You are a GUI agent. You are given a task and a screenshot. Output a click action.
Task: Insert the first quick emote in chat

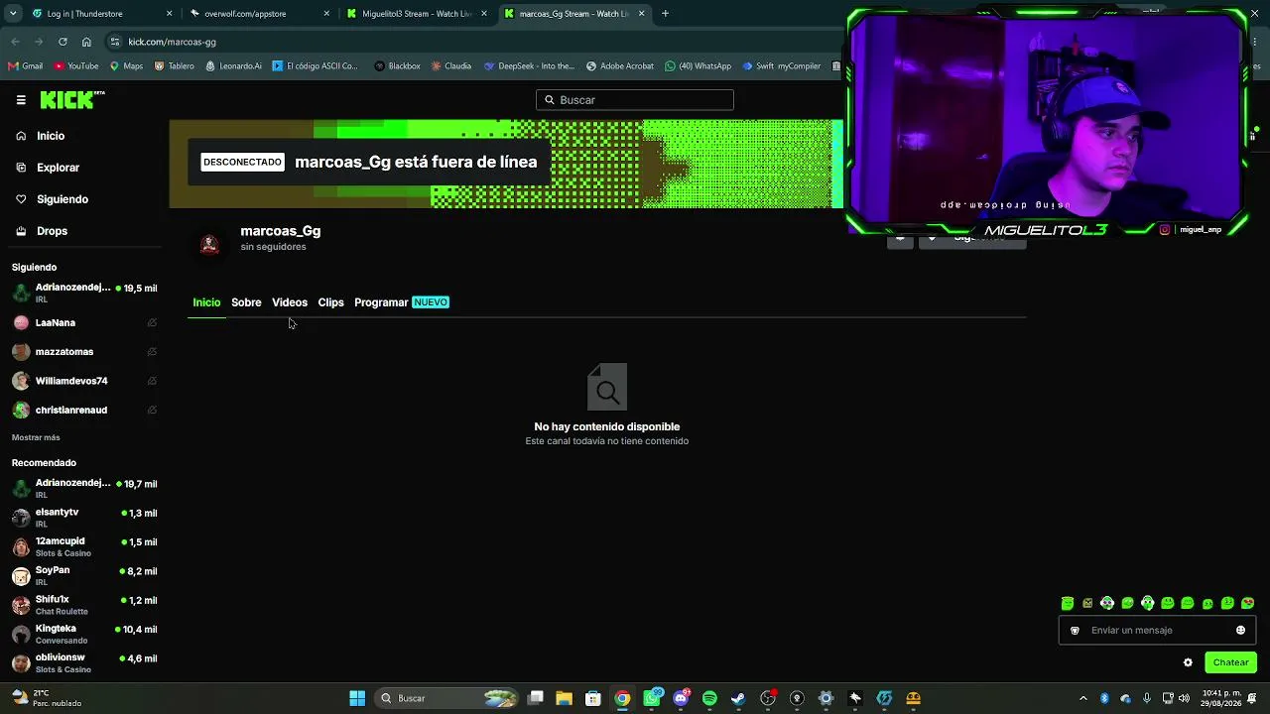coord(1068,603)
